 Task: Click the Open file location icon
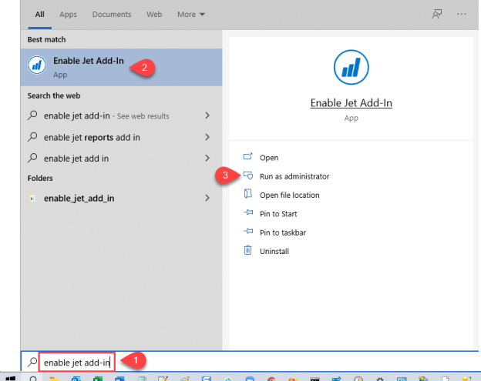click(248, 194)
